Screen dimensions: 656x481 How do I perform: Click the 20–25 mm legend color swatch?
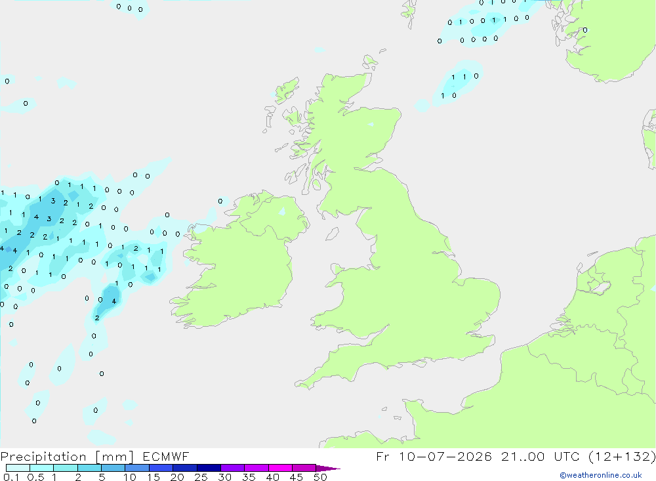[184, 468]
